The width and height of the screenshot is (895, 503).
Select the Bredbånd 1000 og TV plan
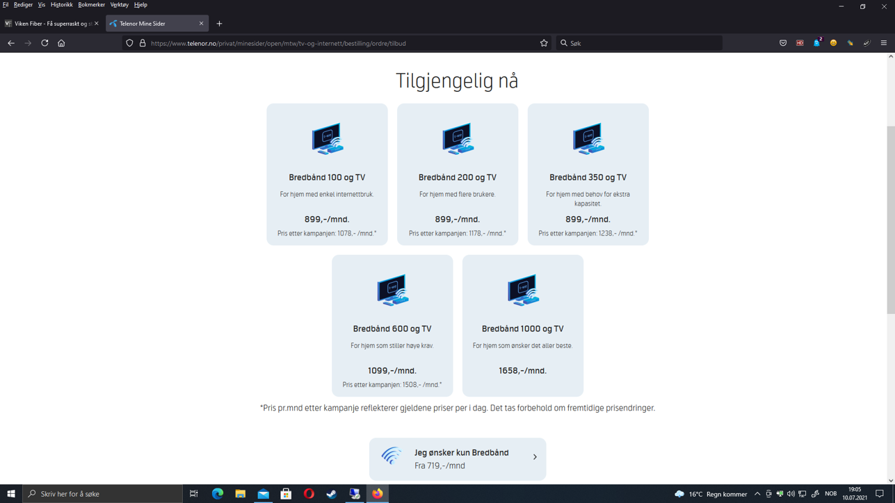point(523,326)
